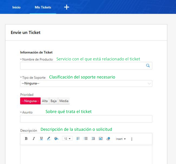176x164 pixels.
Task: Open the Insert dropdown in editor toolbar
Action: (x=121, y=139)
